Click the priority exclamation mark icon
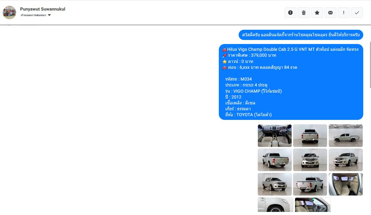Screen dimensions: 371x215 click(343, 12)
